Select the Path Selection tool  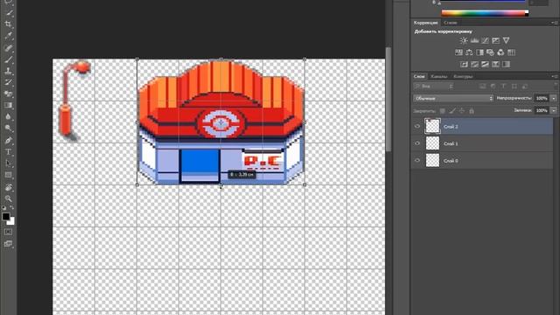pos(9,164)
